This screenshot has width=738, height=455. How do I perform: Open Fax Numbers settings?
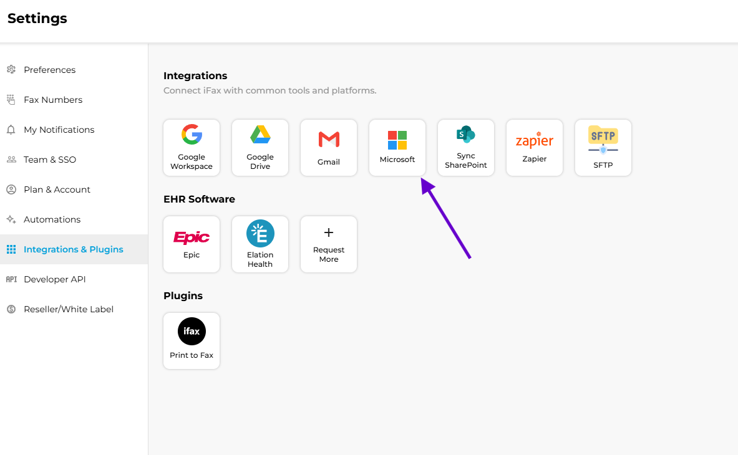(53, 100)
